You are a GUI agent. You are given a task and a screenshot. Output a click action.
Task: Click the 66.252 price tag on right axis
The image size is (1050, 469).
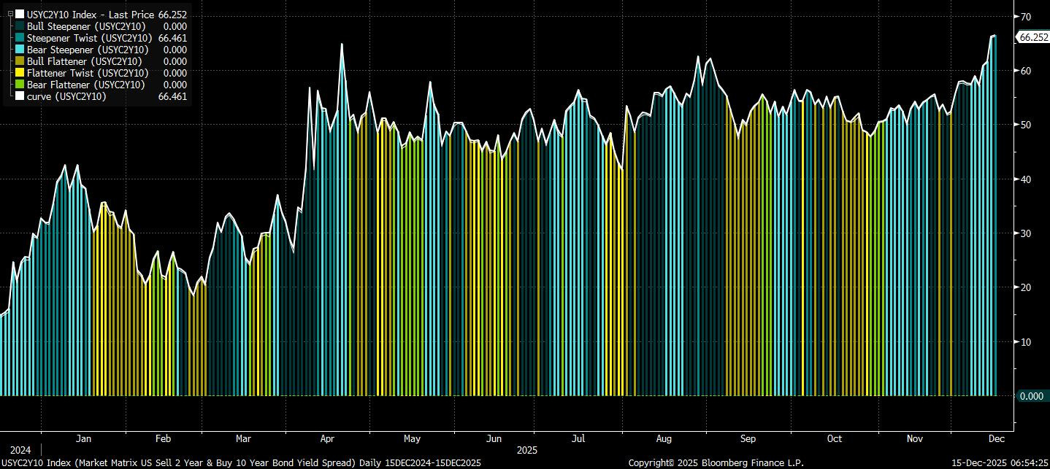tap(1032, 36)
